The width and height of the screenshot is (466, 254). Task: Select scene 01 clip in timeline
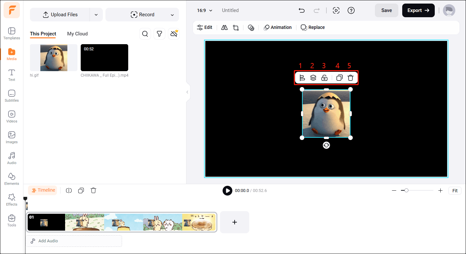[121, 222]
